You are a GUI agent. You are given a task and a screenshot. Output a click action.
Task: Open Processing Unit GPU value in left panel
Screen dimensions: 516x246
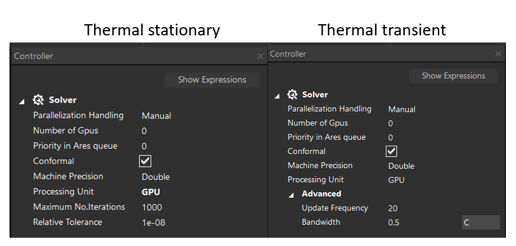tap(151, 192)
